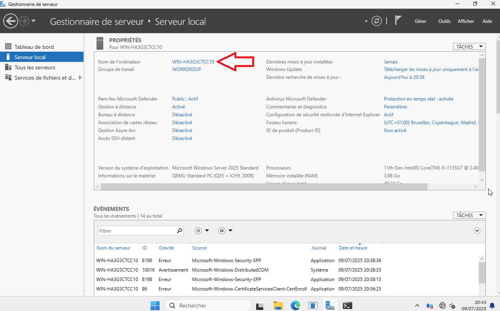The width and height of the screenshot is (500, 311).
Task: Open Task View in taskbar
Action: [260, 305]
